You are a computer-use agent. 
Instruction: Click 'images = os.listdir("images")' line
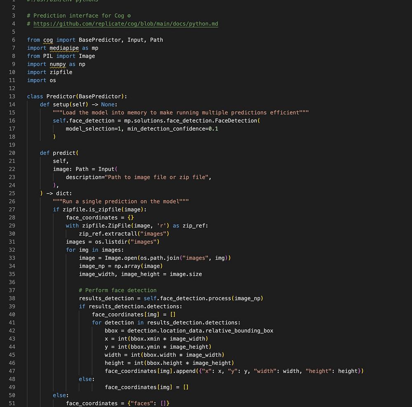click(113, 242)
